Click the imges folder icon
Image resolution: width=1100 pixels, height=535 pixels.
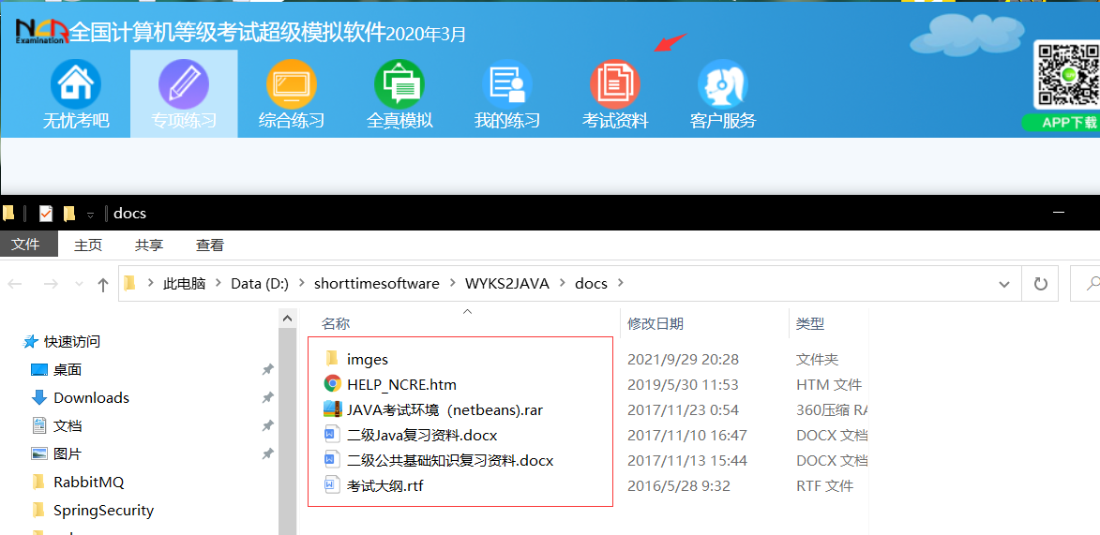pyautogui.click(x=332, y=359)
